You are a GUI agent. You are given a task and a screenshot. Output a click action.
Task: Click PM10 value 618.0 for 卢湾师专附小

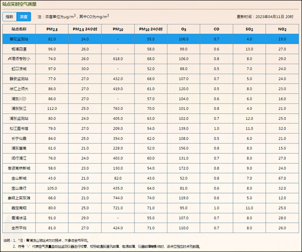coord(118,59)
